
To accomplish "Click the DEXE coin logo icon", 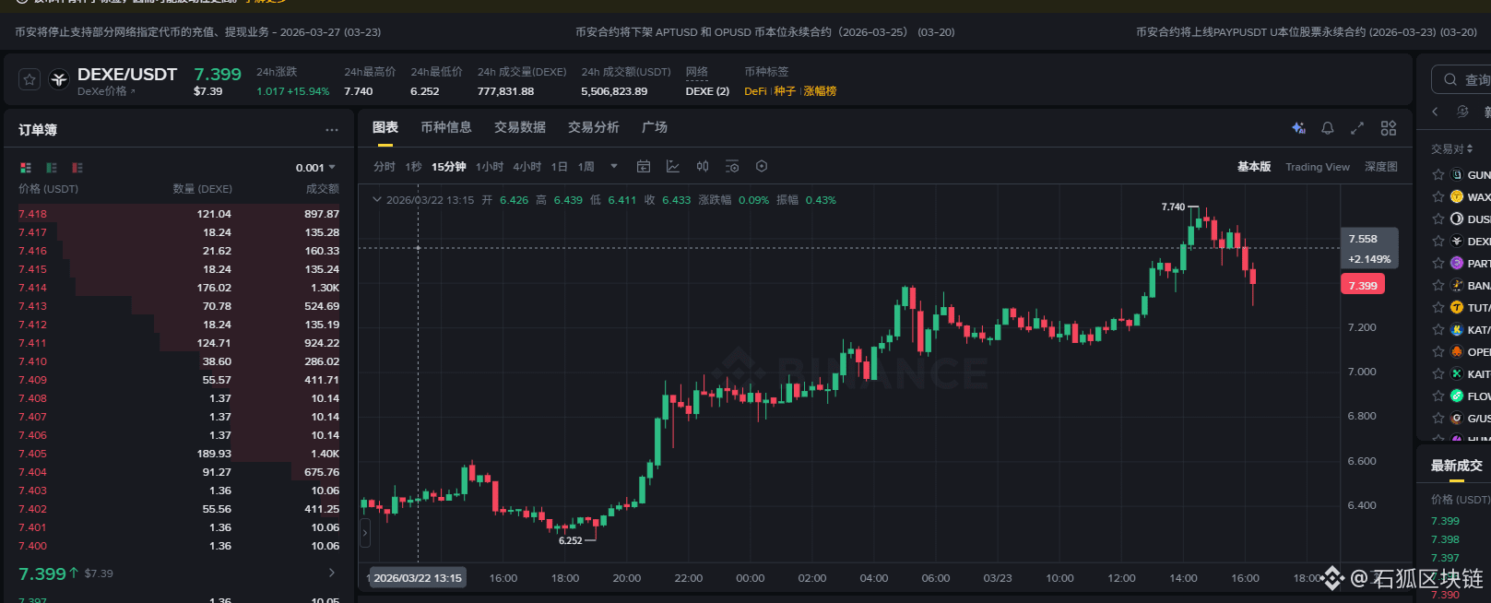I will pos(59,79).
